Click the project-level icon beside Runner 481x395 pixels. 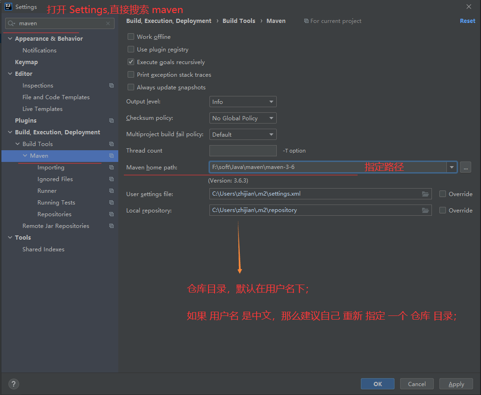[111, 191]
